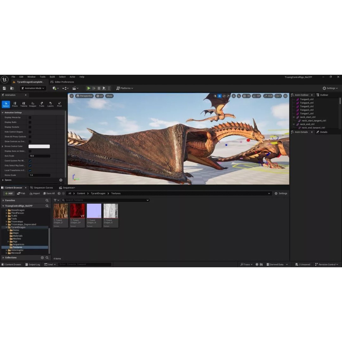342x342 pixels.
Task: Select the Pivot tool
Action: coord(59,104)
